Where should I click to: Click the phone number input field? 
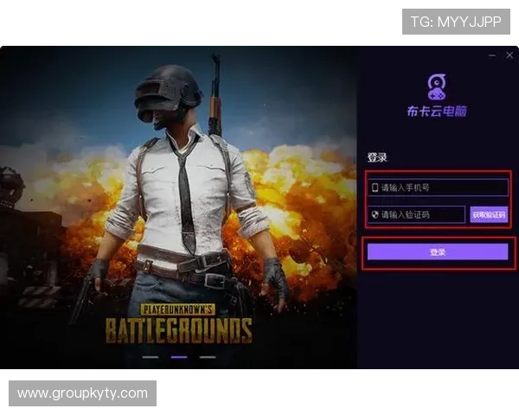[438, 188]
